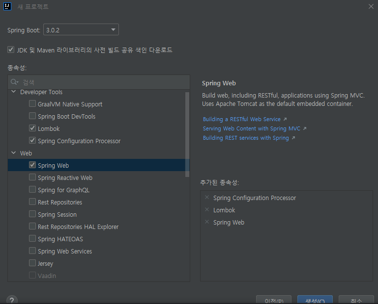
Task: Click the dependency search field
Action: point(99,82)
